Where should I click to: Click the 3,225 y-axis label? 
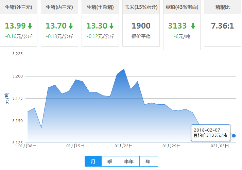[17, 54]
